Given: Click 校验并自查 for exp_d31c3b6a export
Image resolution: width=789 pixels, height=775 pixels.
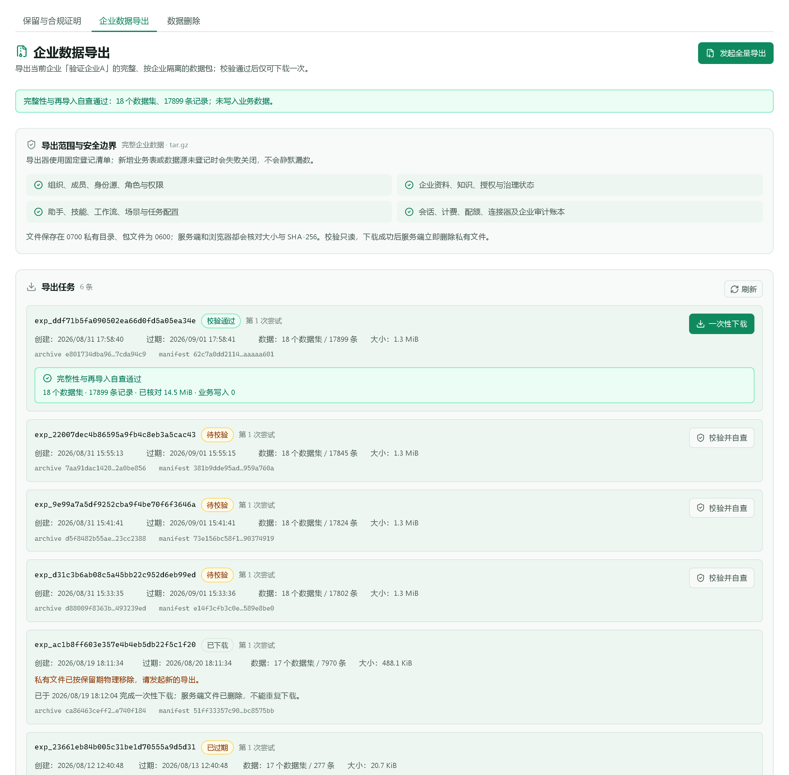Looking at the screenshot, I should [x=721, y=578].
